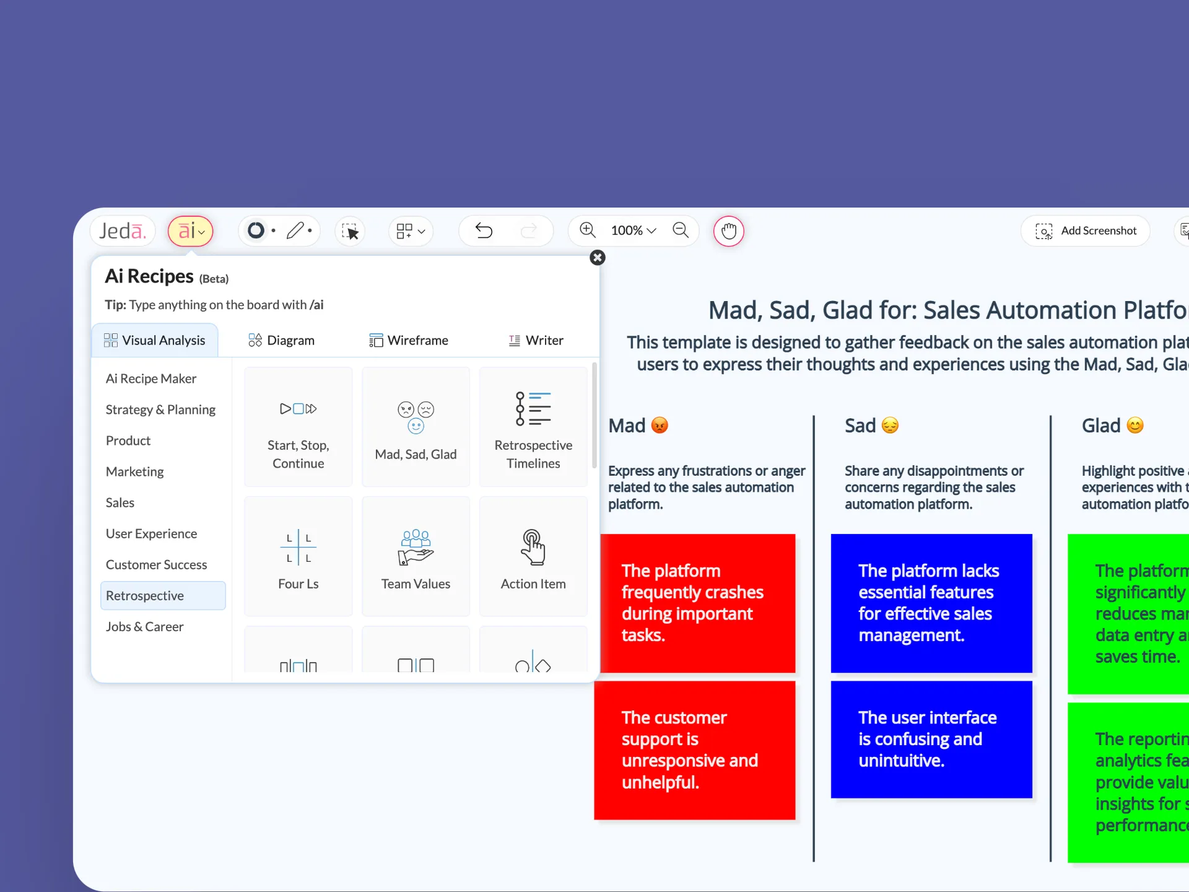The height and width of the screenshot is (892, 1189).
Task: Select Customer Success in the recipes sidebar
Action: 156,564
